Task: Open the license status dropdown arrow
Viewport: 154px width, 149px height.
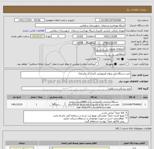Action: point(51,148)
